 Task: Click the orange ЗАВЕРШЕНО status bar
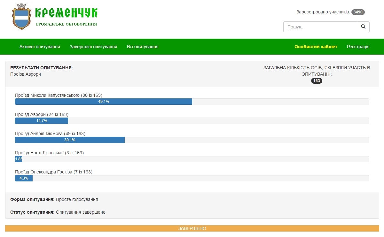click(192, 228)
